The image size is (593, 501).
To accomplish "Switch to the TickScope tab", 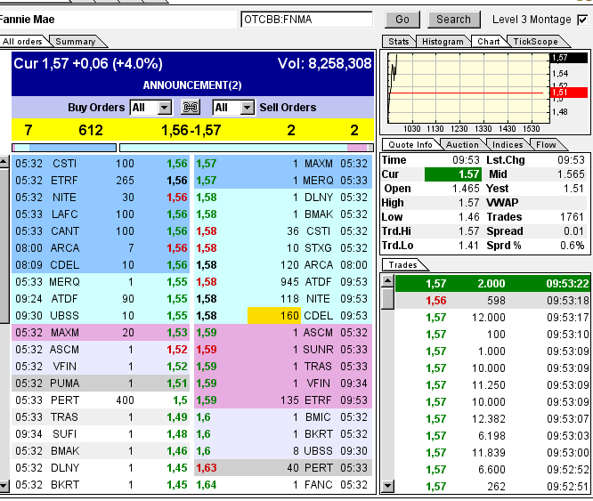I will 535,42.
